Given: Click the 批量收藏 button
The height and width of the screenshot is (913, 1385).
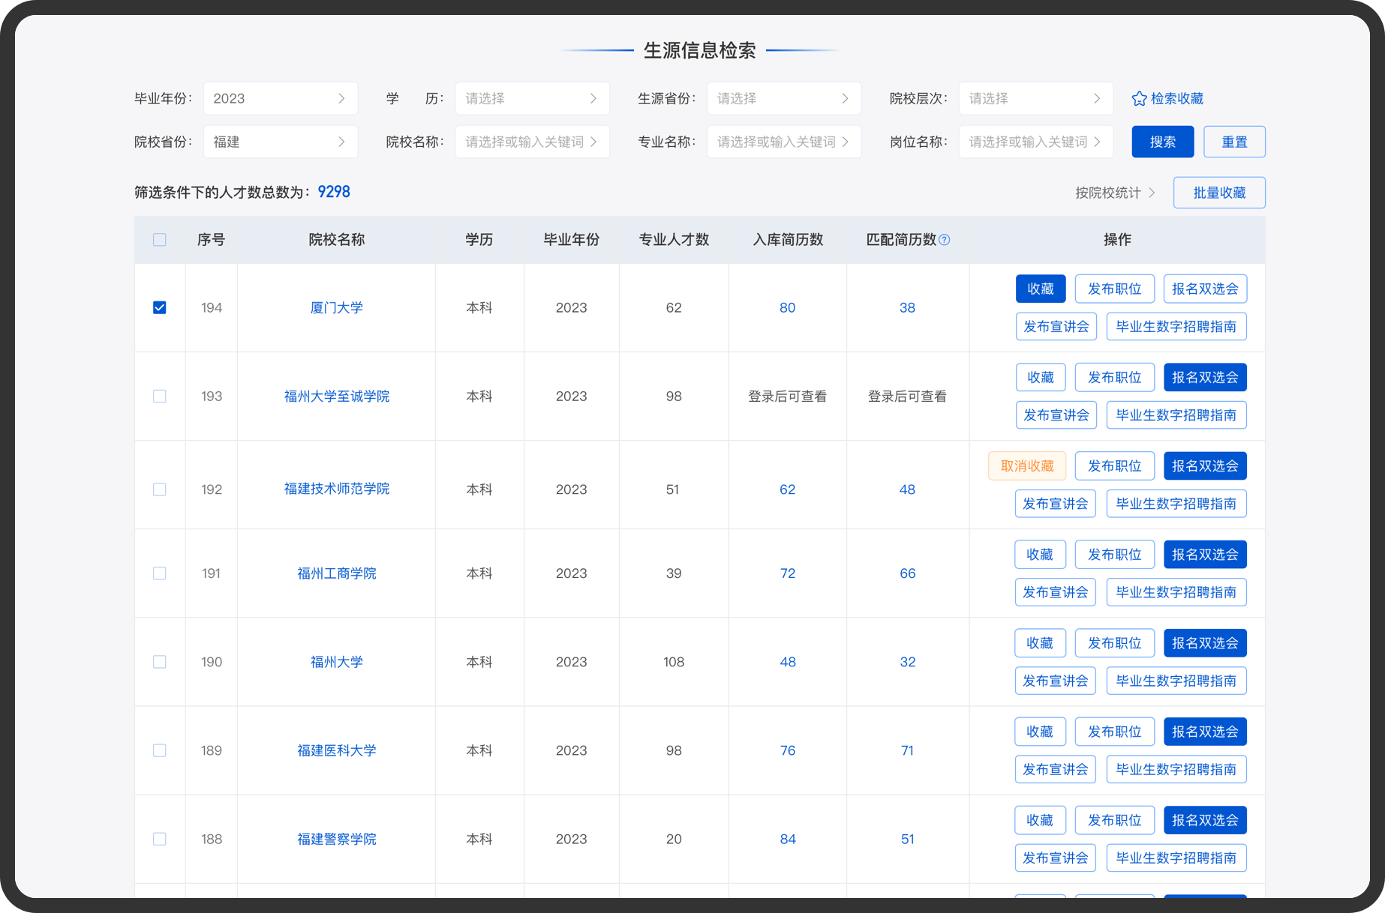Looking at the screenshot, I should (x=1219, y=193).
